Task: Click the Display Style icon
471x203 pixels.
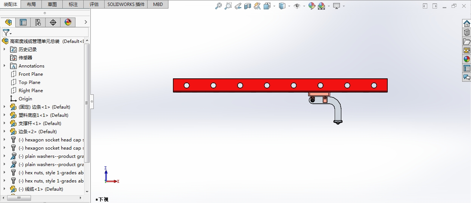Action: [x=282, y=6]
